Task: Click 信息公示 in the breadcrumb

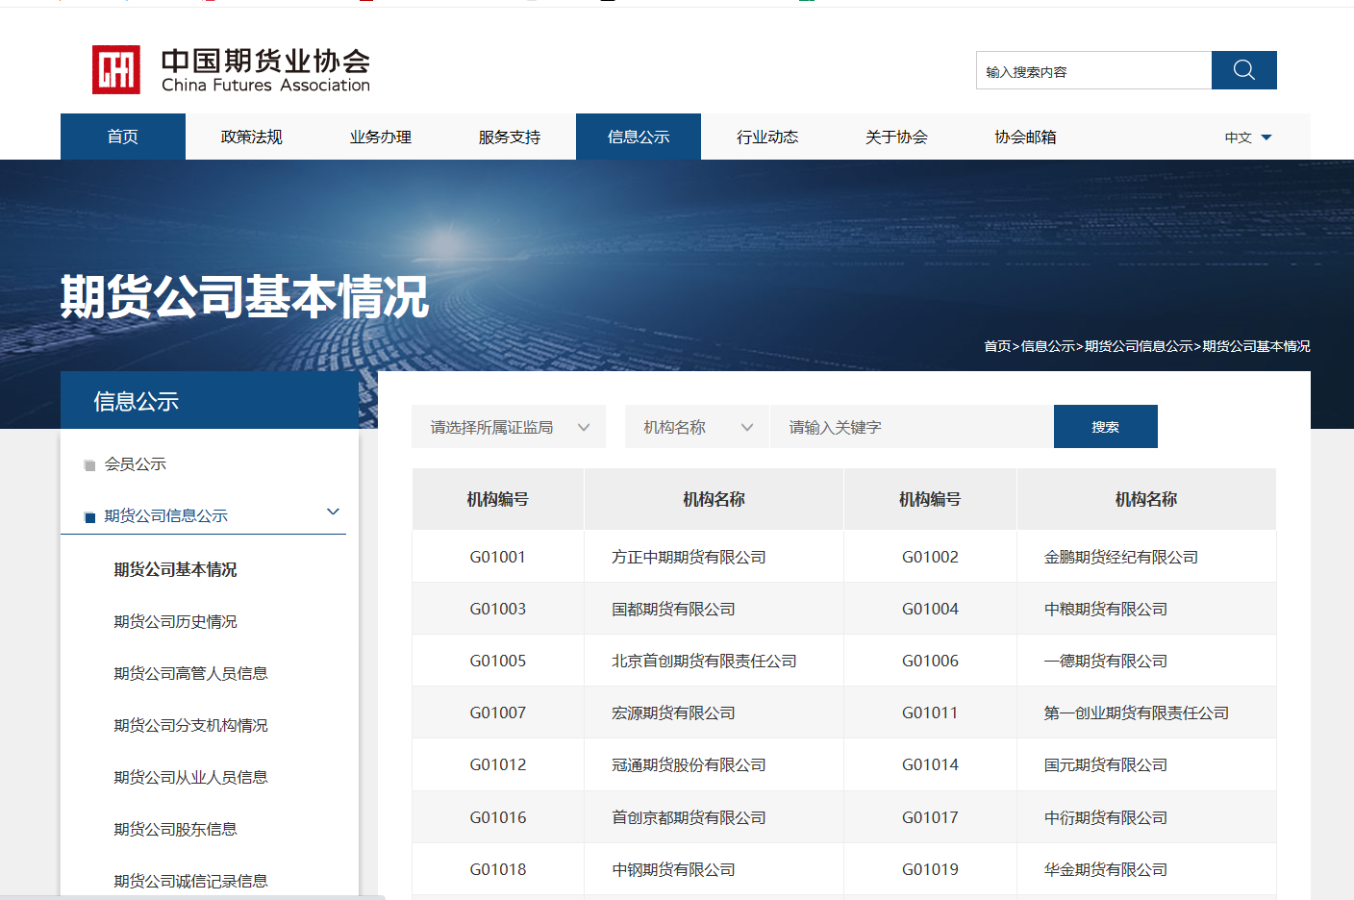Action: coord(1047,346)
